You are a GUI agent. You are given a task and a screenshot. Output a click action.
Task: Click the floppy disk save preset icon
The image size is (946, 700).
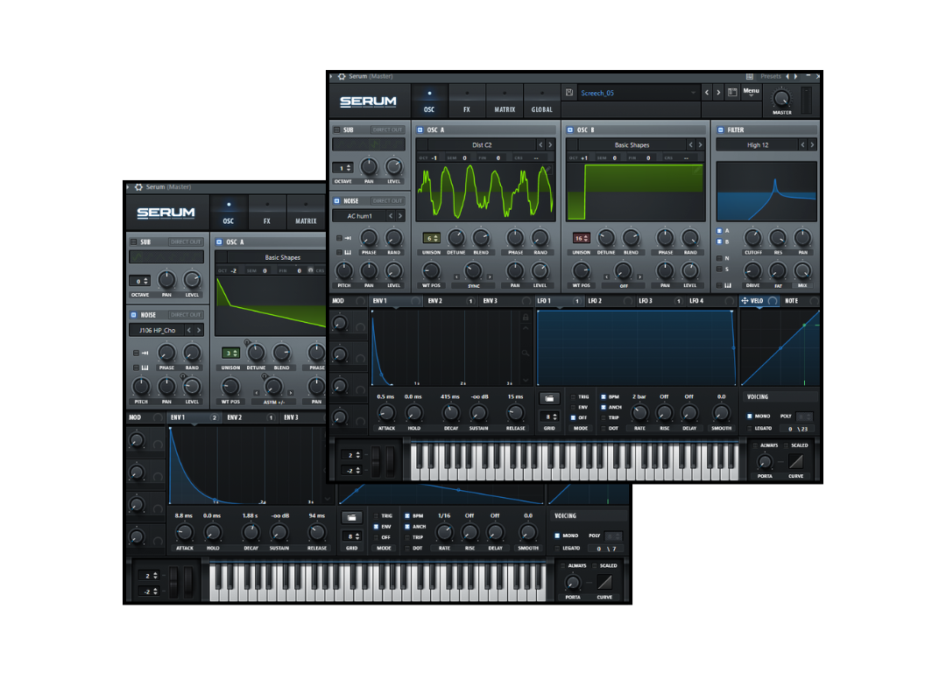click(569, 93)
